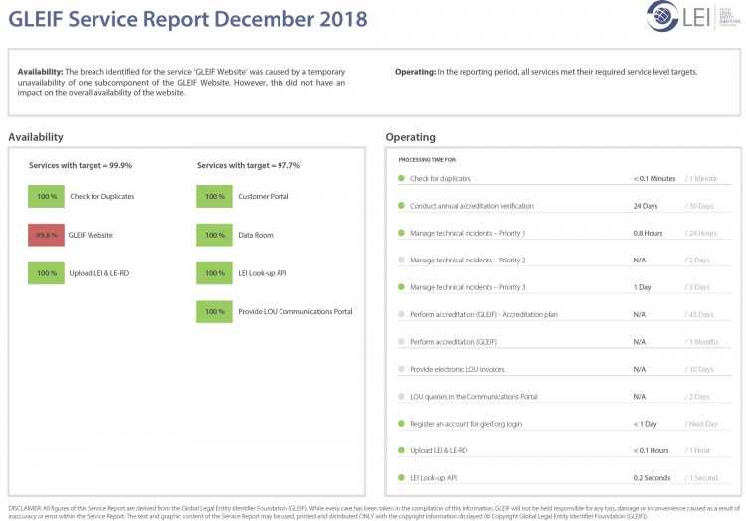Image resolution: width=746 pixels, height=521 pixels.
Task: Click the grey dot for Technical incidents Priority 2
Action: coord(401,260)
